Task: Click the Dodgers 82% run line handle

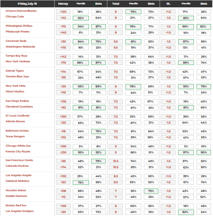Action: (x=186, y=212)
